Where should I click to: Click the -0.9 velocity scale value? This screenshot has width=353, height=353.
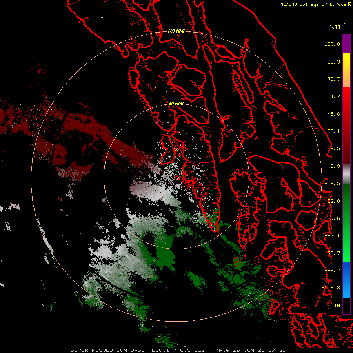(x=334, y=166)
